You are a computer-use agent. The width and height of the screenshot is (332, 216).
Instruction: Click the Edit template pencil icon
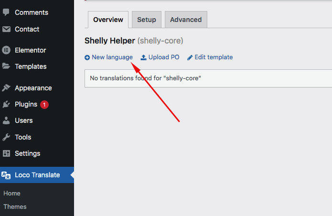coord(190,57)
